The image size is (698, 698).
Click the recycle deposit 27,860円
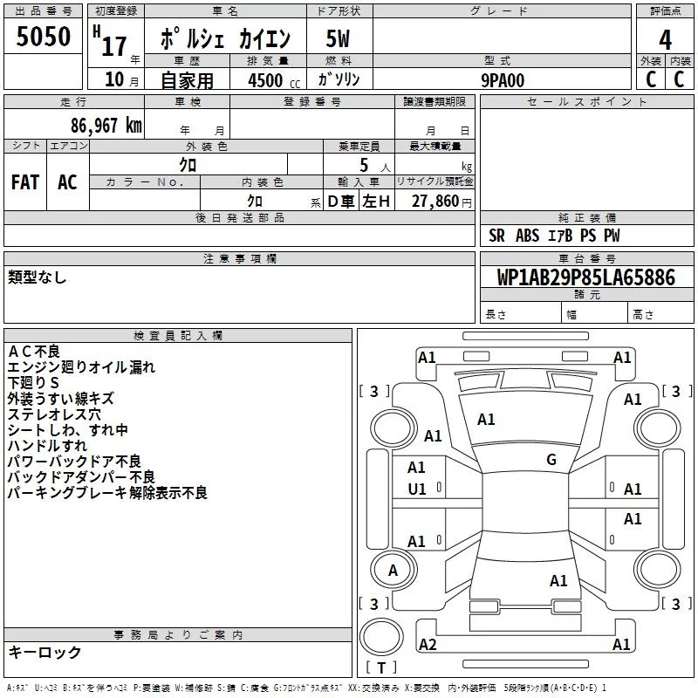(x=441, y=202)
